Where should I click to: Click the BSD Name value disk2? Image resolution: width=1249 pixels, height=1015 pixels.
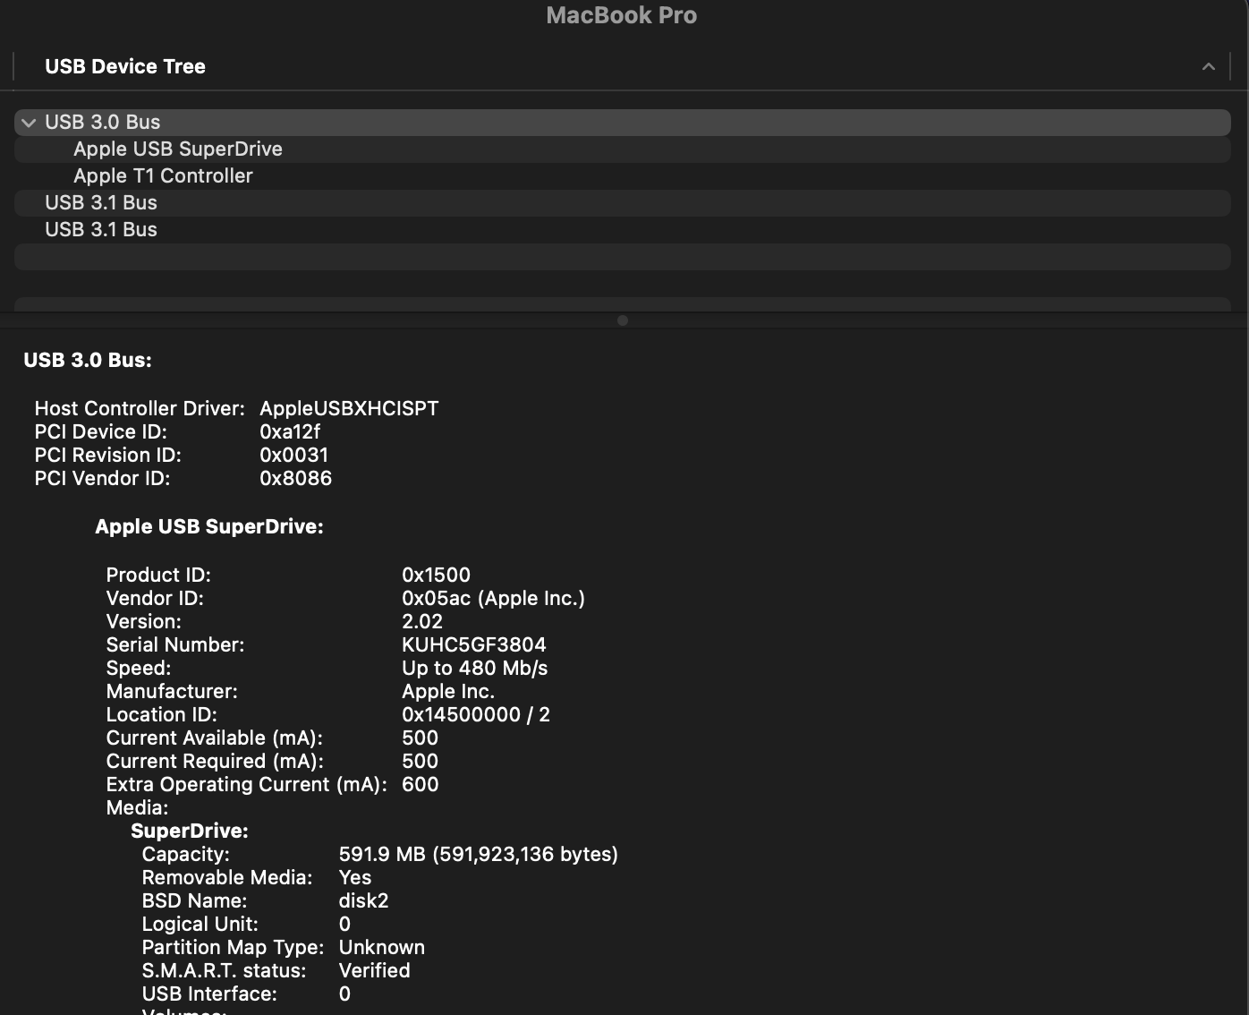coord(363,900)
